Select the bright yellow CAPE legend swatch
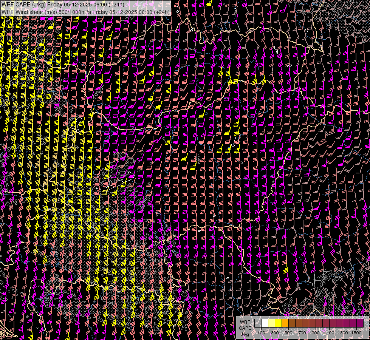The width and height of the screenshot is (370, 340). pyautogui.click(x=279, y=323)
